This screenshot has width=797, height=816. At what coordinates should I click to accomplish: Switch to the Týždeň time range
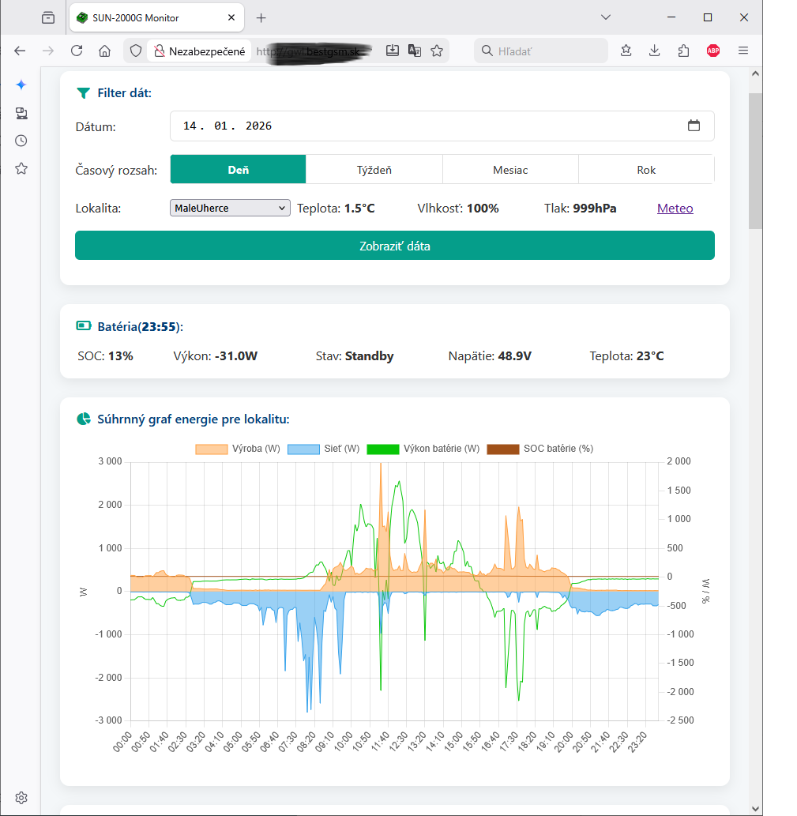(x=374, y=170)
